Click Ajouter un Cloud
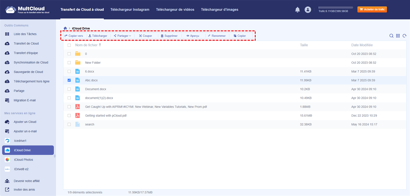Screen dimensions: 410x196 coord(25,122)
